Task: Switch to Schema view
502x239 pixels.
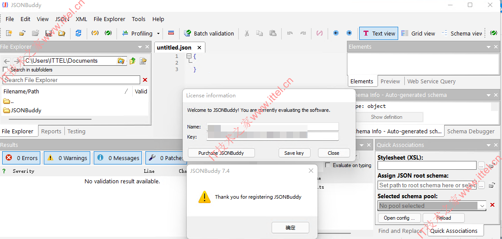Action: pos(461,33)
